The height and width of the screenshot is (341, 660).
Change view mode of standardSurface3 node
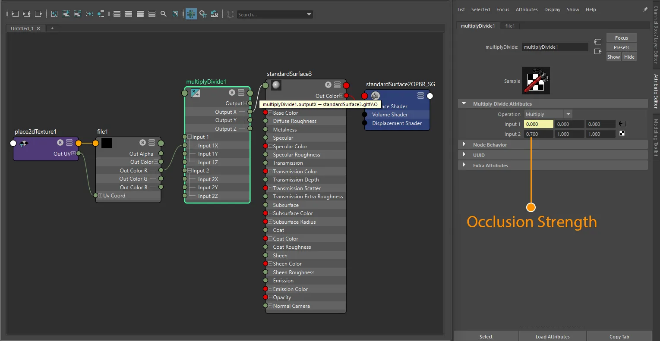coord(337,85)
